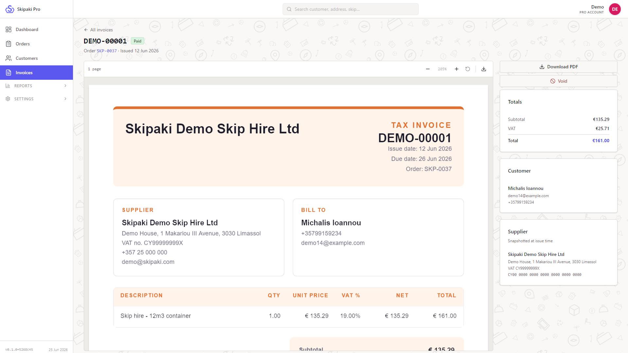Void this invoice
The image size is (628, 353).
[x=559, y=81]
